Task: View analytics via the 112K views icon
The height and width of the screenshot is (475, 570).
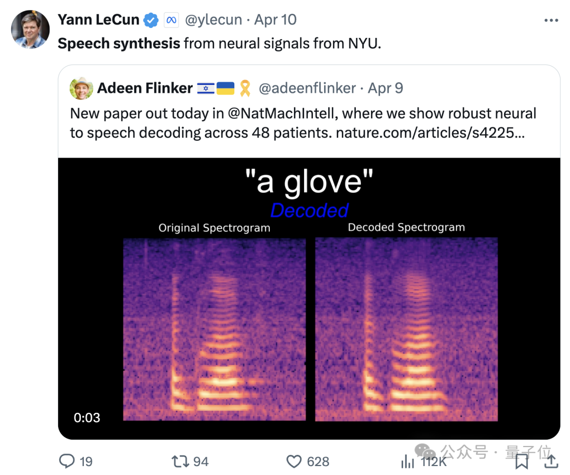Action: point(407,462)
